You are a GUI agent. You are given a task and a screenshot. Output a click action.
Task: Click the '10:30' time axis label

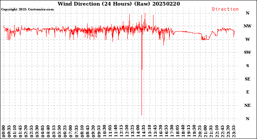coord(104,132)
